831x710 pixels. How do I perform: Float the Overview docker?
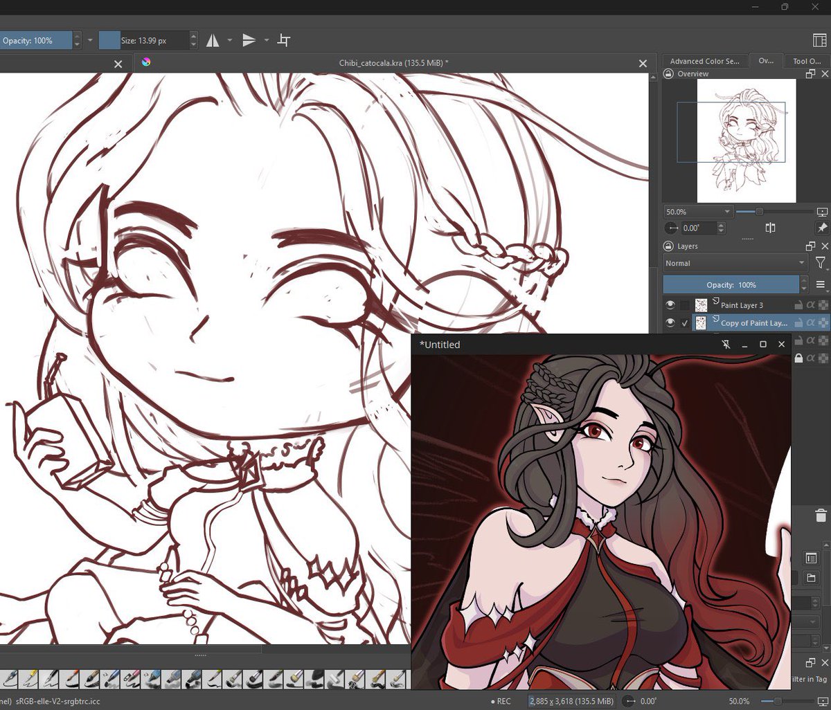point(811,73)
